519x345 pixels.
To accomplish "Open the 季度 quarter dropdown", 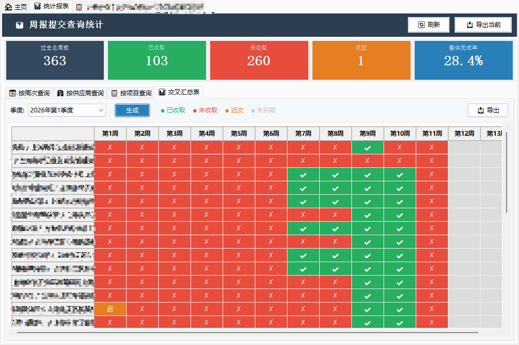I will [x=67, y=110].
